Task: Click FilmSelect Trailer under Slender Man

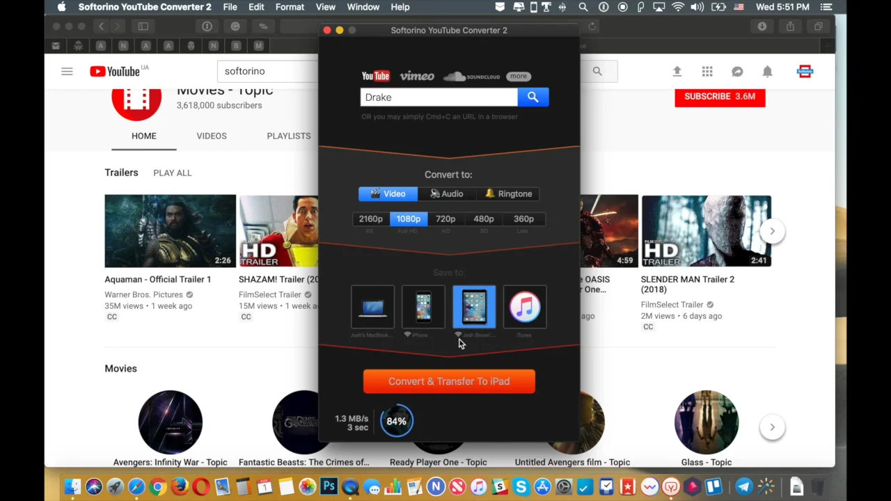Action: [x=672, y=305]
